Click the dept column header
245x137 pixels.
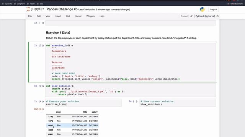58,112
